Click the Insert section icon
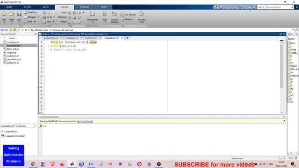Viewport: 299px width, 168px height. (70, 13)
